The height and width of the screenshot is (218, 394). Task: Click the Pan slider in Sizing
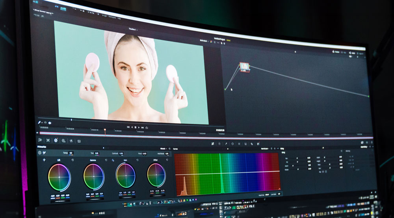[297, 158]
